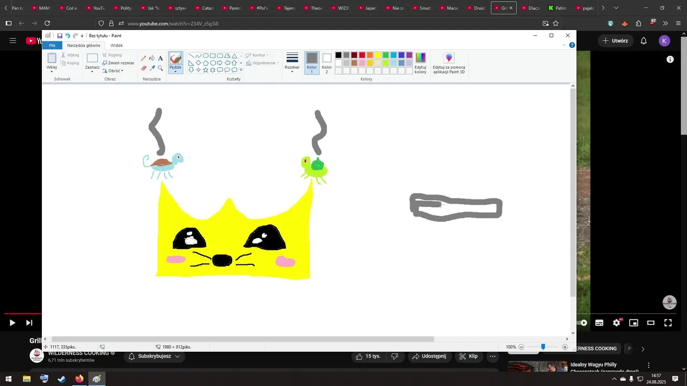Open the Wypełnienie fill dropdown
687x386 pixels.
point(262,63)
